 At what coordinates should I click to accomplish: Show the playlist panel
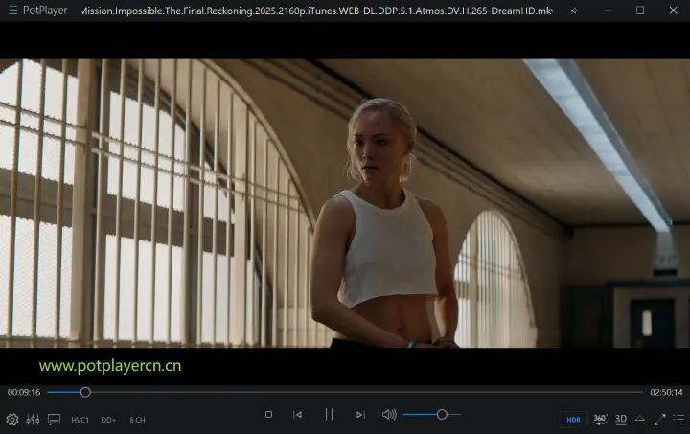[x=678, y=420]
